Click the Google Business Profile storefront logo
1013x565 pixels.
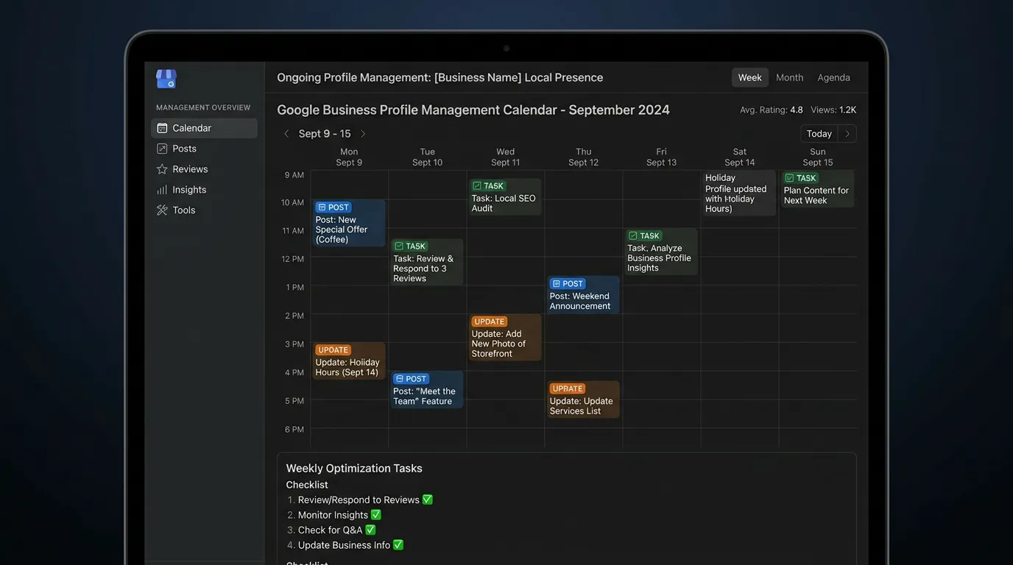(166, 79)
